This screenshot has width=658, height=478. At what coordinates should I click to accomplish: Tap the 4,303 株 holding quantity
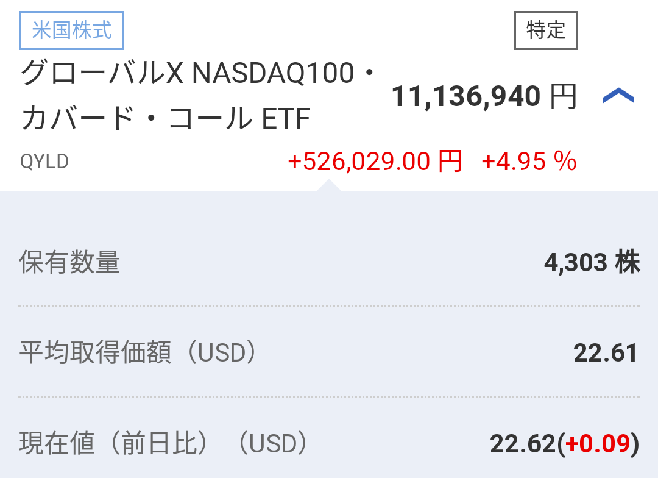coord(575,263)
